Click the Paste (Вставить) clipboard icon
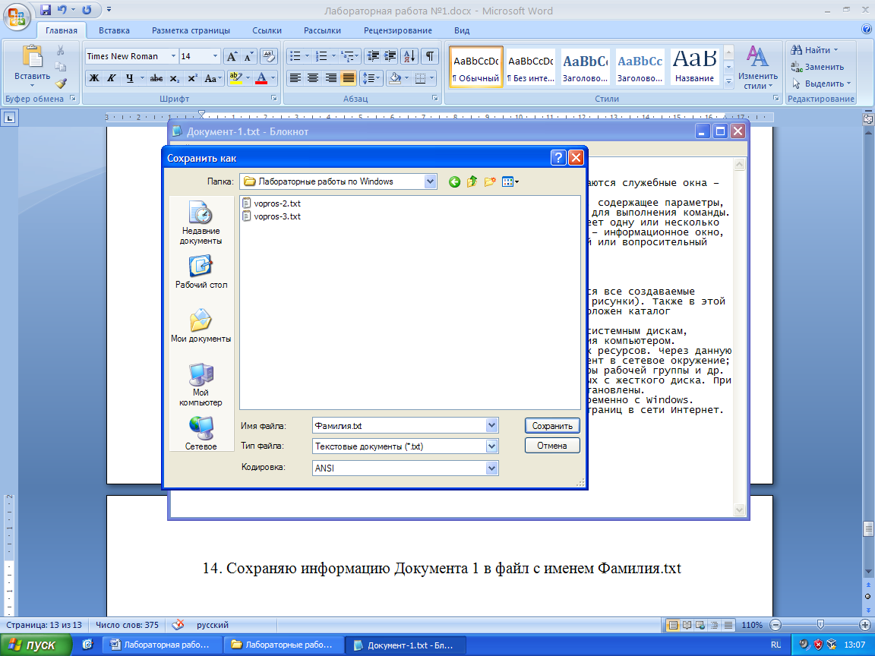 click(x=32, y=56)
